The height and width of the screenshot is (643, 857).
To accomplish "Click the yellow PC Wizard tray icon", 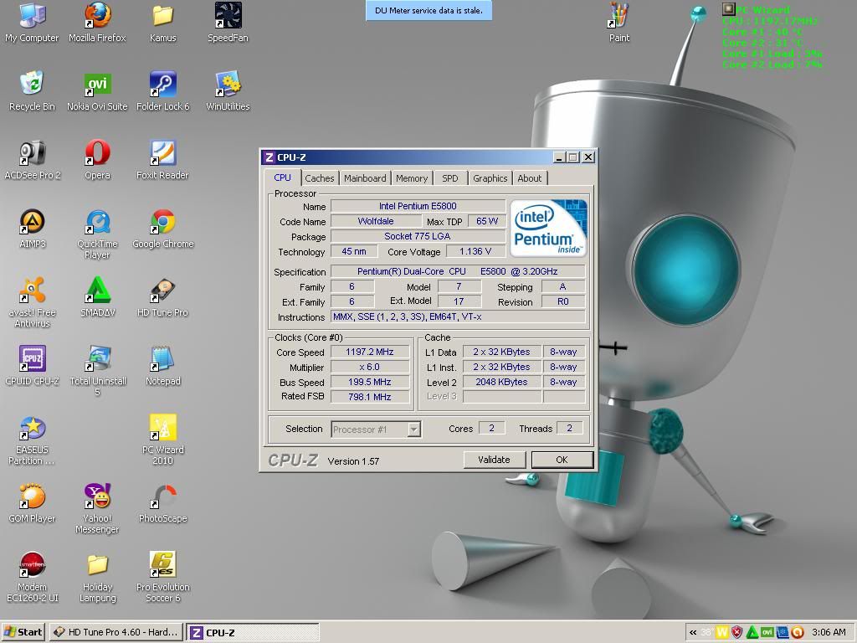I will tap(722, 633).
